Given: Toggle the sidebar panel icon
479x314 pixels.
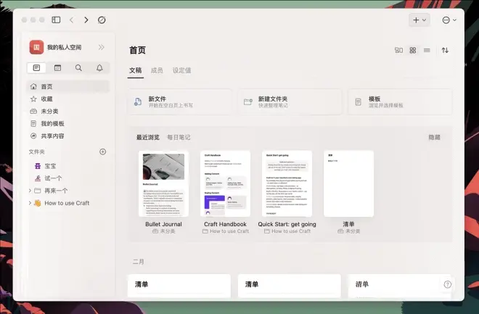Looking at the screenshot, I should pos(56,20).
